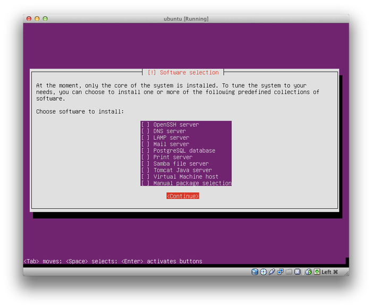Image resolution: width=372 pixels, height=308 pixels.
Task: Click 'Choose software to install:' prompt text
Action: click(80, 112)
